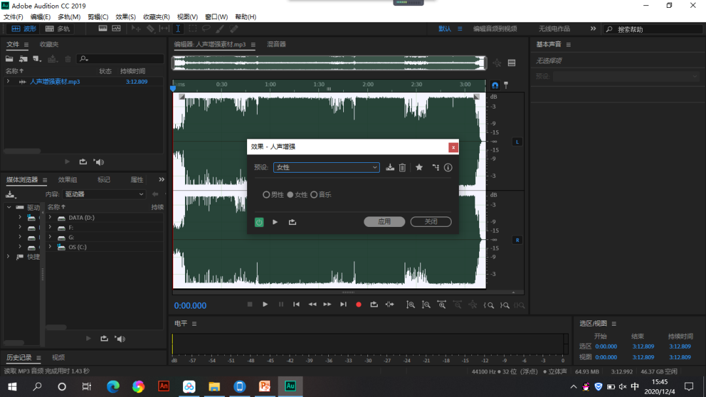Viewport: 706px width, 397px height.
Task: Select the 编辑音频到视频 workspace
Action: pyautogui.click(x=495, y=28)
